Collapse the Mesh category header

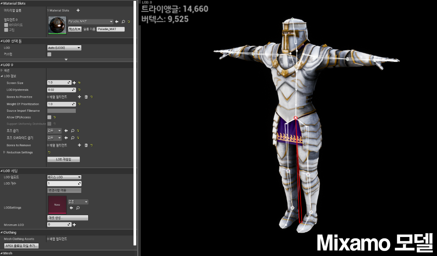coord(2,253)
